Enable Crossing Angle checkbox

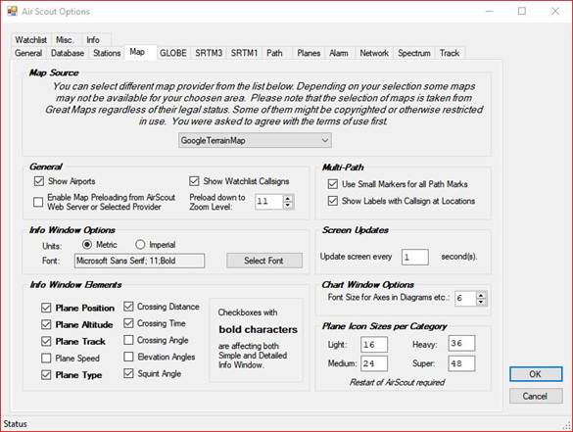pyautogui.click(x=128, y=340)
